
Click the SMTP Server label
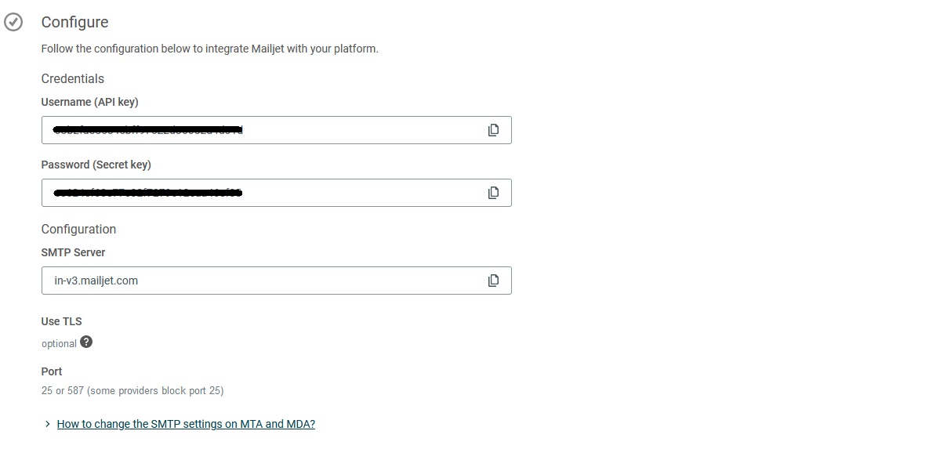[x=73, y=253]
